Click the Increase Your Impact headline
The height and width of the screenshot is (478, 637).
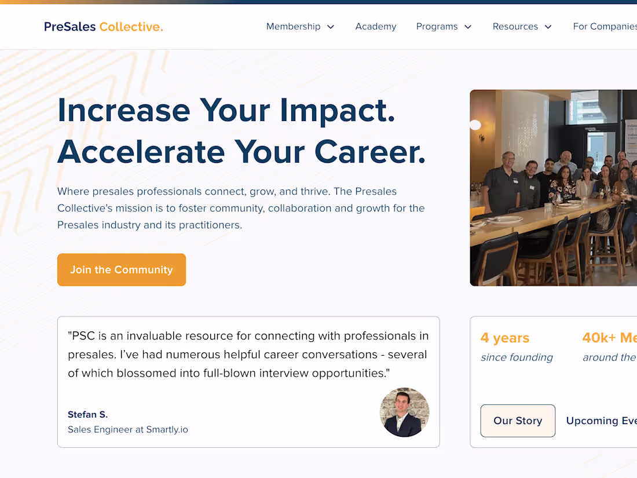(226, 111)
